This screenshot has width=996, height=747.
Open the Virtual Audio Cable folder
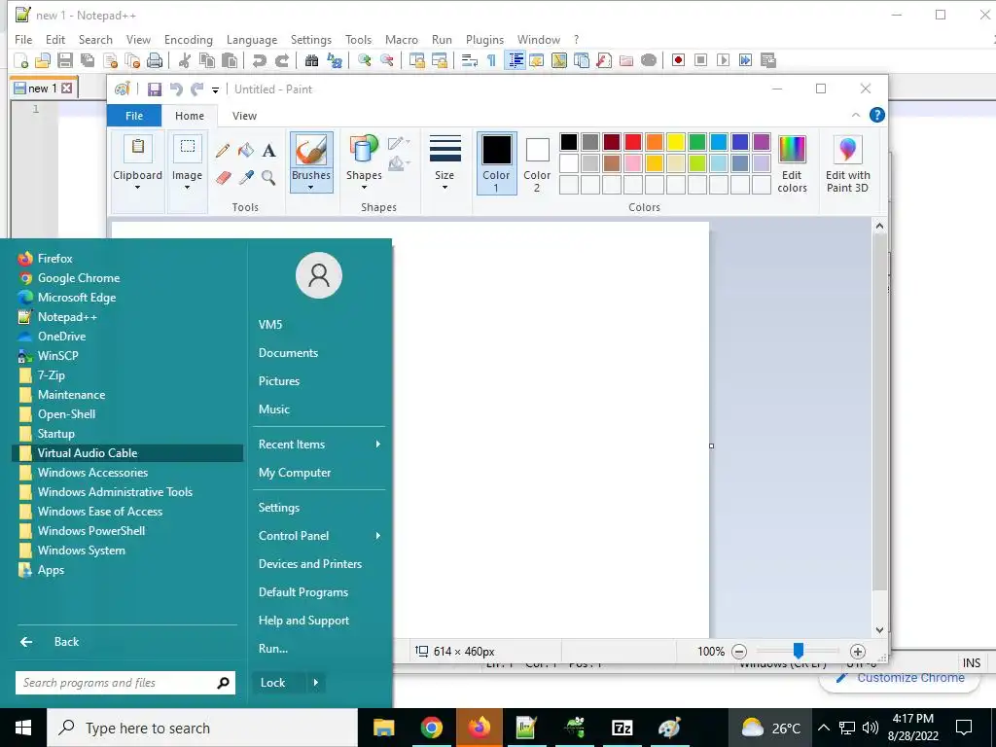(127, 453)
